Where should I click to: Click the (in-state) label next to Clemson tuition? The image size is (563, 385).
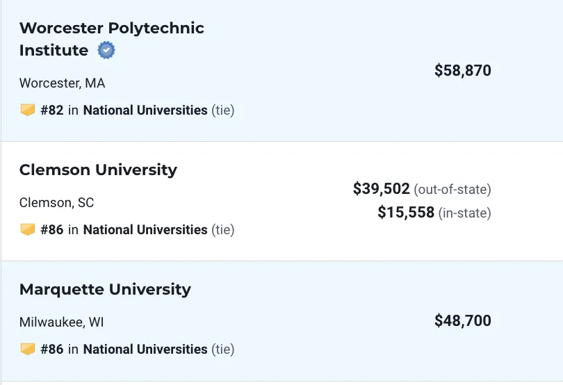tap(464, 213)
